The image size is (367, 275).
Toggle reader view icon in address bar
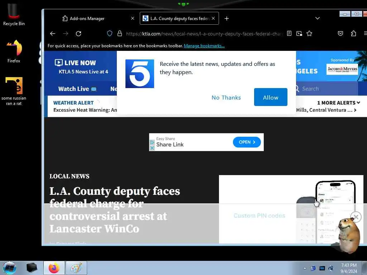pos(289,33)
